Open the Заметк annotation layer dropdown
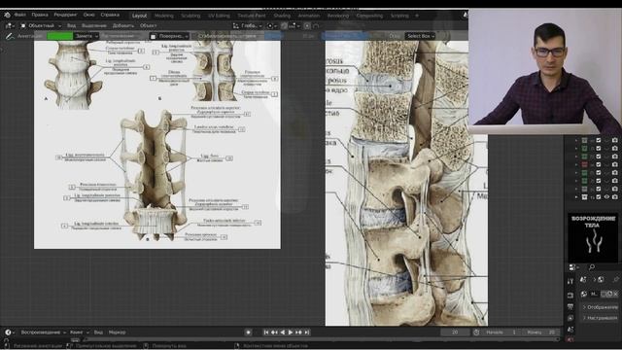 tap(86, 36)
